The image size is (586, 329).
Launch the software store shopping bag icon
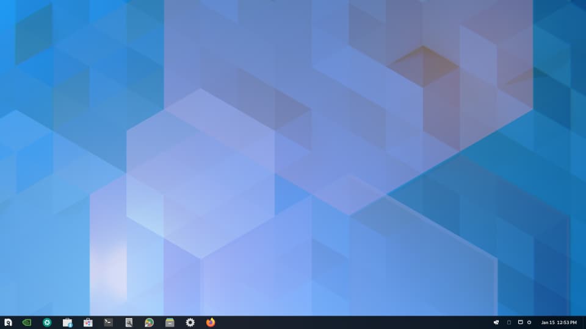pyautogui.click(x=88, y=322)
